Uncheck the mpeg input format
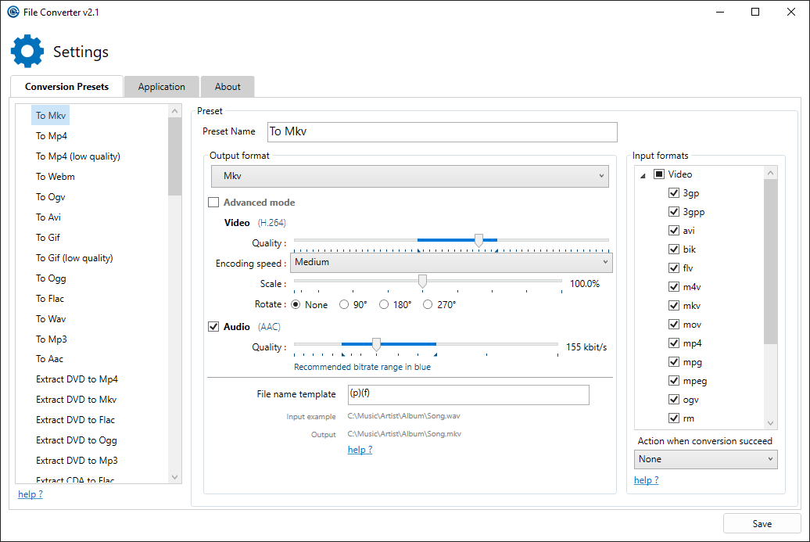The image size is (810, 542). (x=673, y=380)
